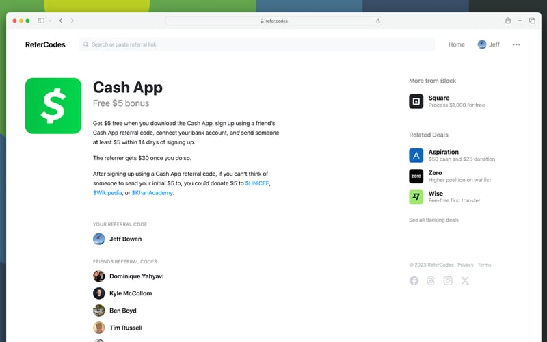The width and height of the screenshot is (547, 342).
Task: Open the sidebar options dropdown chevron
Action: click(x=50, y=21)
